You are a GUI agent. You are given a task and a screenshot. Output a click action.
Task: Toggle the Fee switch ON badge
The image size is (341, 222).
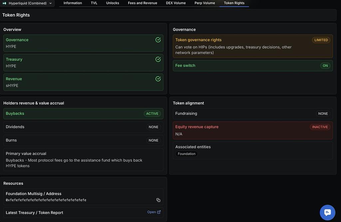point(325,66)
